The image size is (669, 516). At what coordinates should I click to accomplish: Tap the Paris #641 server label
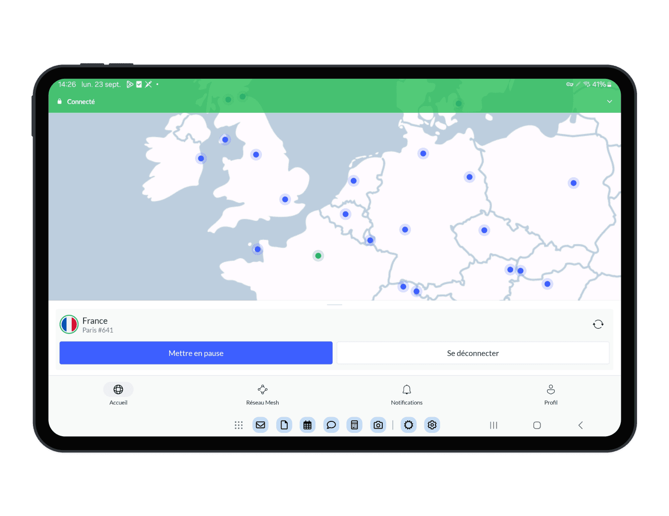click(98, 330)
